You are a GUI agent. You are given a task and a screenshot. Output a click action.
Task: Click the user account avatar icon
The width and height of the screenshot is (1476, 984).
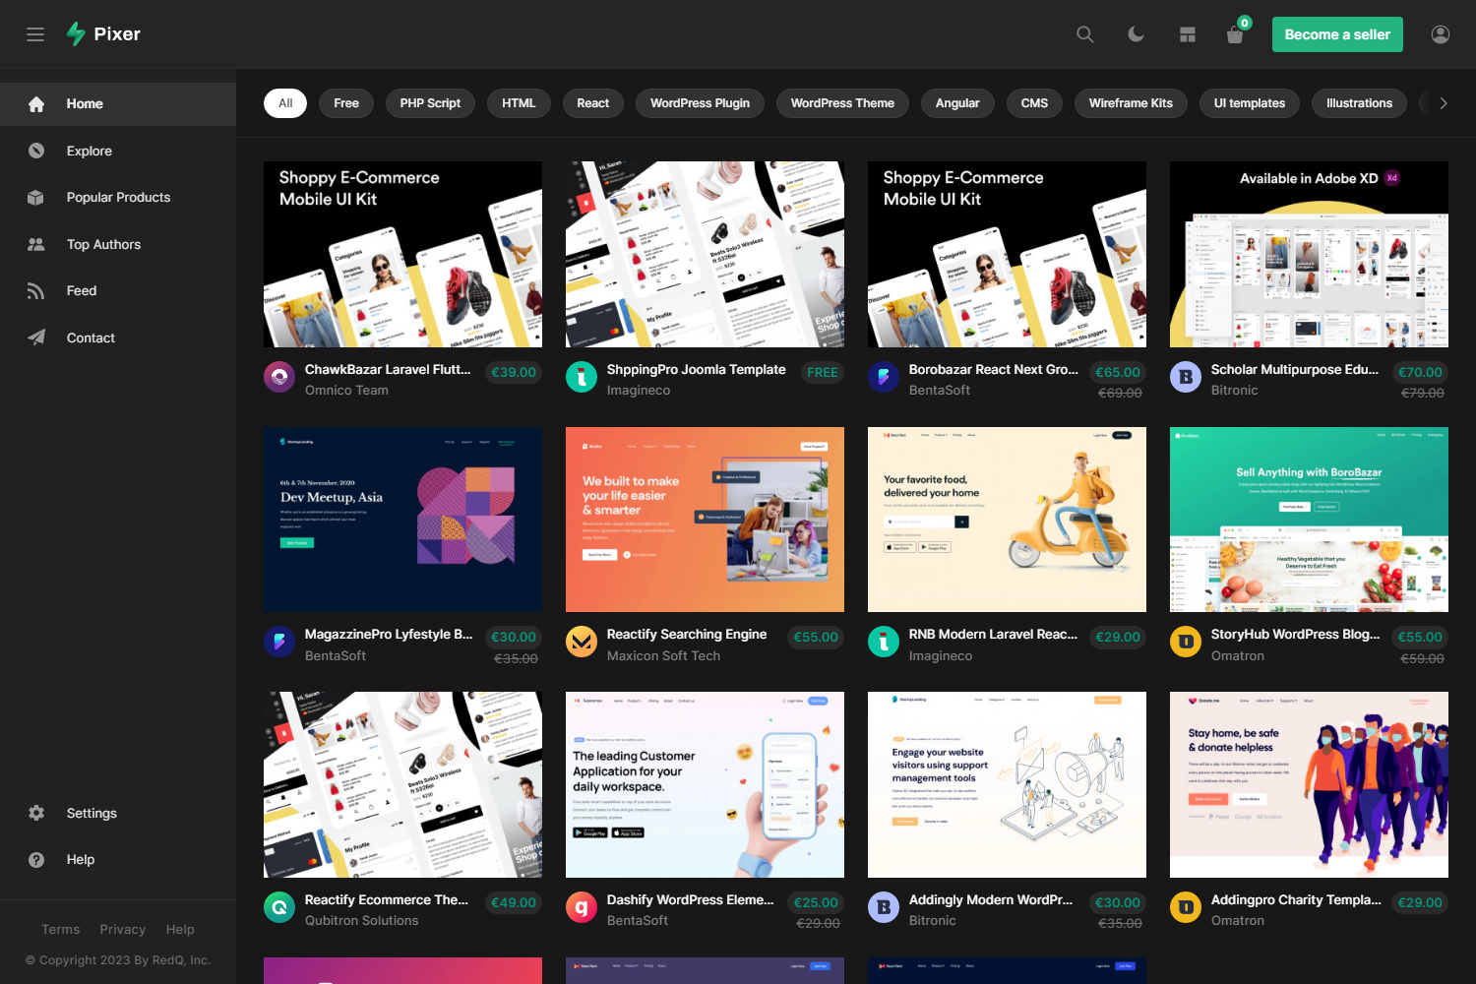pos(1440,33)
